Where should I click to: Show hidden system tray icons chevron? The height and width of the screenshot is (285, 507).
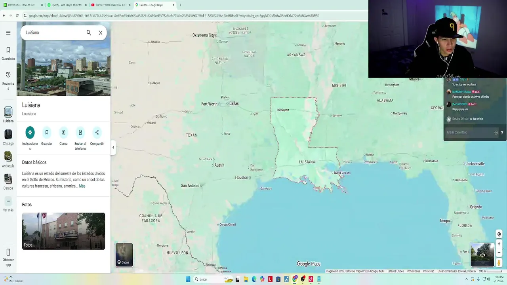pos(467,279)
